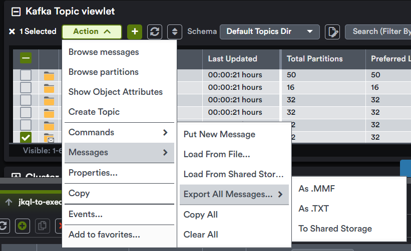Click the Visible count status text

tap(43, 151)
